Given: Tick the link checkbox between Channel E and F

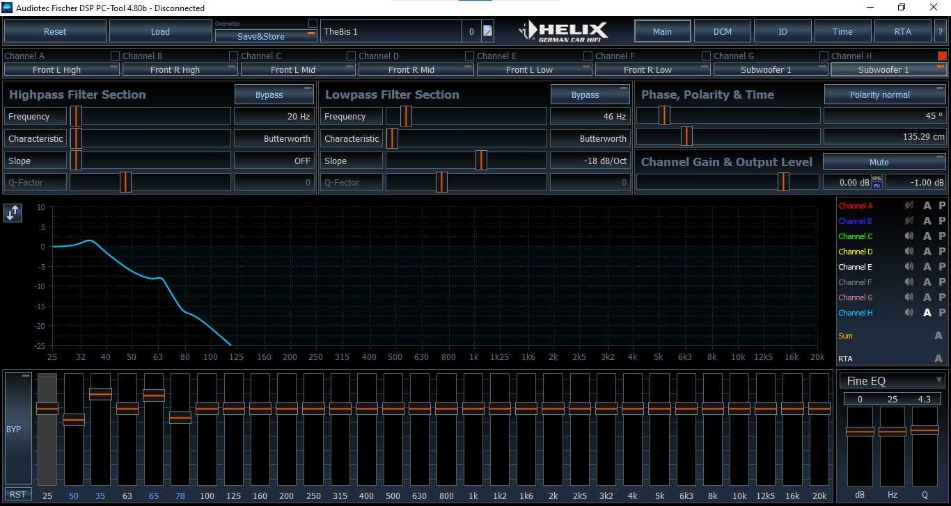Looking at the screenshot, I should pyautogui.click(x=588, y=56).
